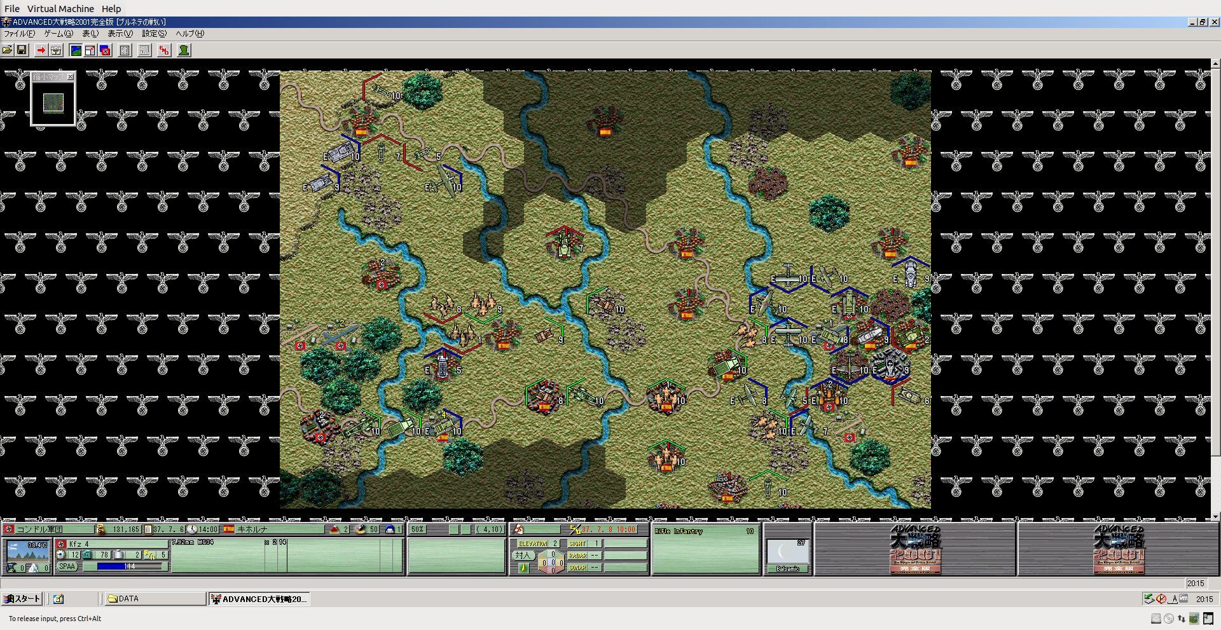Open the ファイル(F) menu
This screenshot has width=1221, height=630.
[x=20, y=34]
